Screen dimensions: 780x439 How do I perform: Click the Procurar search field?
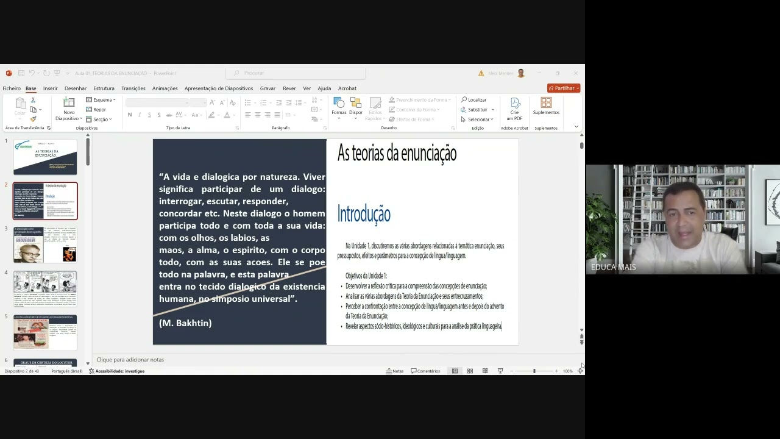coord(296,73)
